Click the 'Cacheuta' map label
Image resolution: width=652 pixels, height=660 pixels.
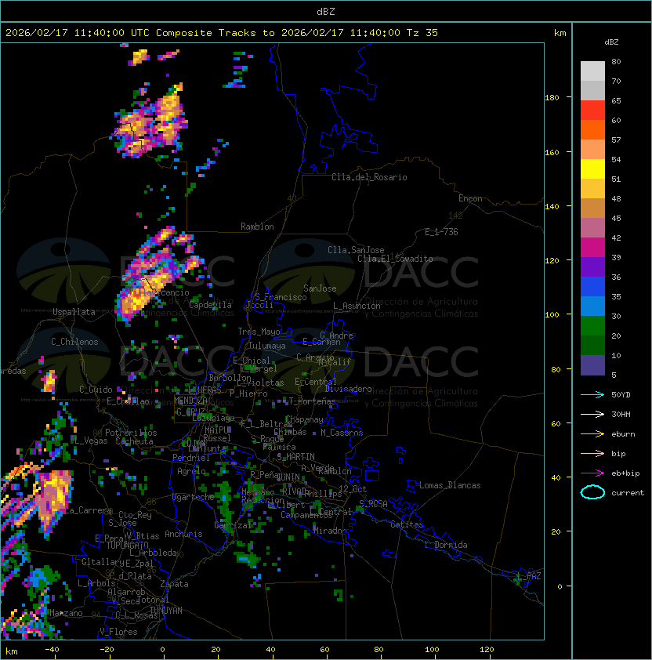tap(134, 441)
